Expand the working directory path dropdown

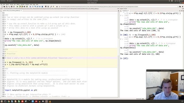(178, 7)
